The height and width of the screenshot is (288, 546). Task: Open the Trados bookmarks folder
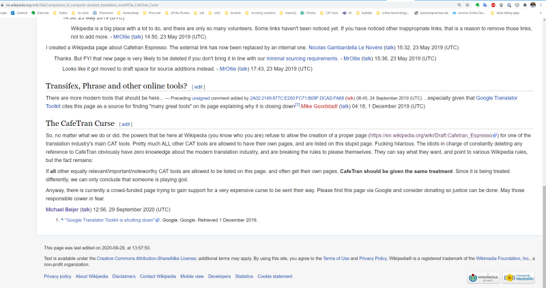[x=60, y=13]
